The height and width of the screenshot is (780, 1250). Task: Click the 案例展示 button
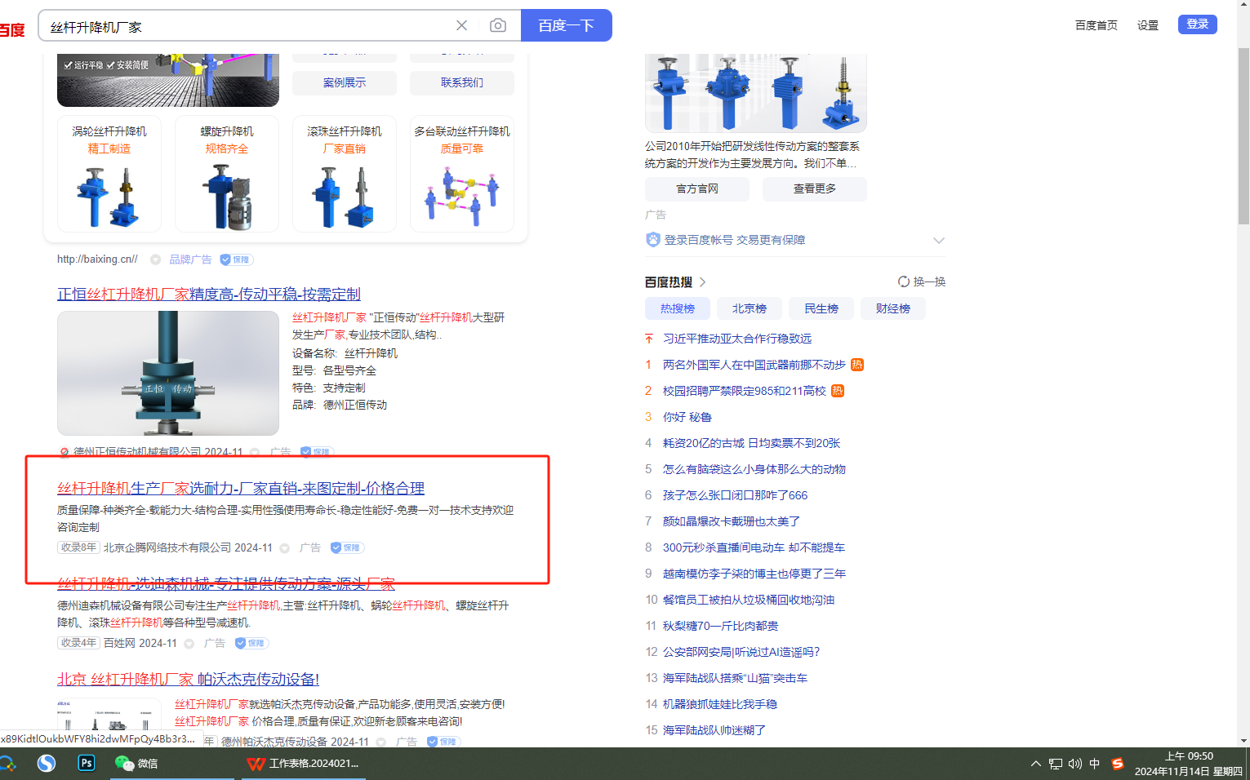(345, 82)
